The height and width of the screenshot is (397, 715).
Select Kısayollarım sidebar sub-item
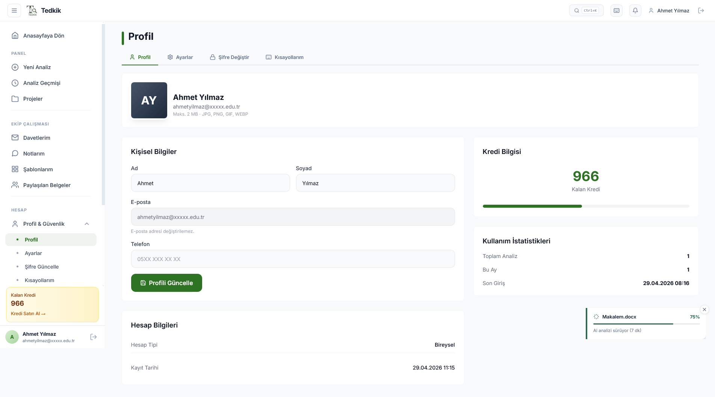coord(51,280)
